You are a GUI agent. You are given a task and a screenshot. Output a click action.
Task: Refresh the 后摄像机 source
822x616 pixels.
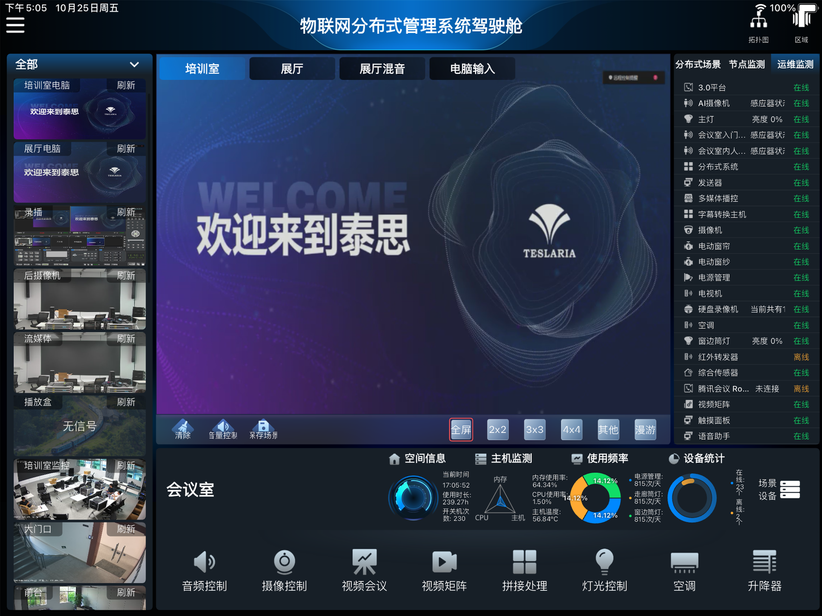tap(126, 275)
